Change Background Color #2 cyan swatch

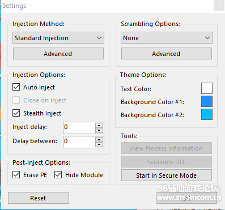click(207, 114)
